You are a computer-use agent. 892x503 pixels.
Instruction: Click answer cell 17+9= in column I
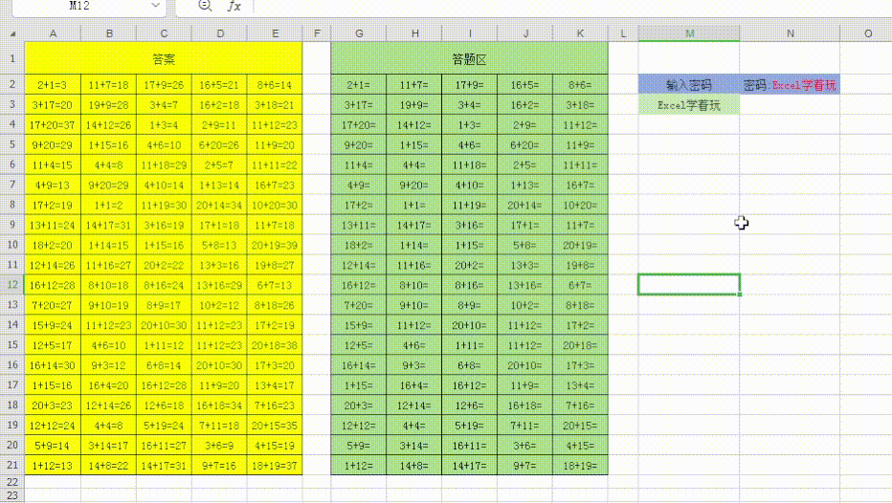(469, 85)
